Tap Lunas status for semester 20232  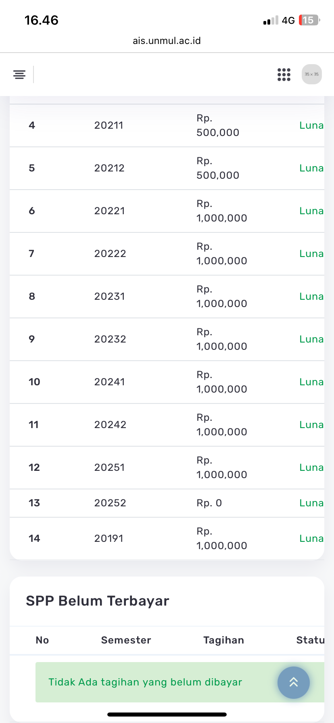pos(311,339)
